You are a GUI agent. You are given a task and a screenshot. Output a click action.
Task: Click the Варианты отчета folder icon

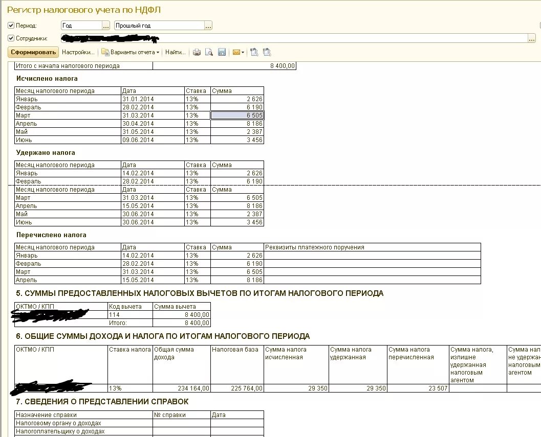[x=105, y=52]
